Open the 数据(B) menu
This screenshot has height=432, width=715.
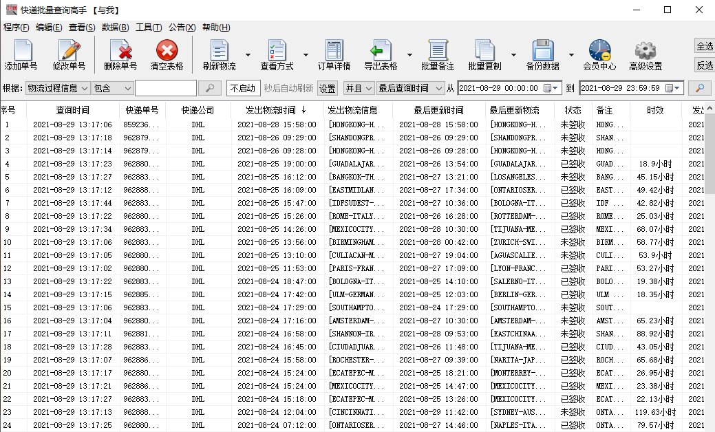point(116,28)
